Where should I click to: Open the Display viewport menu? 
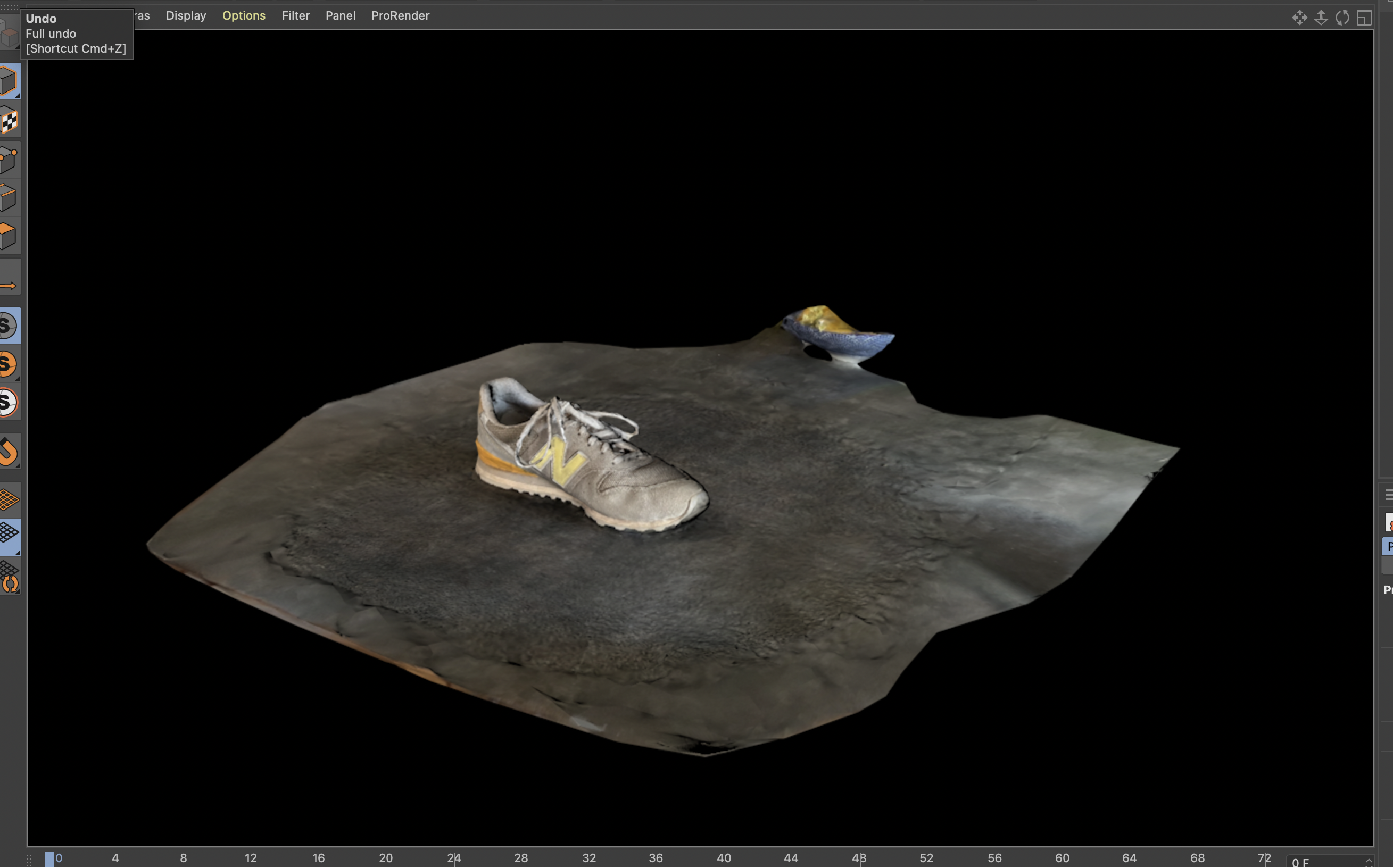pyautogui.click(x=186, y=15)
